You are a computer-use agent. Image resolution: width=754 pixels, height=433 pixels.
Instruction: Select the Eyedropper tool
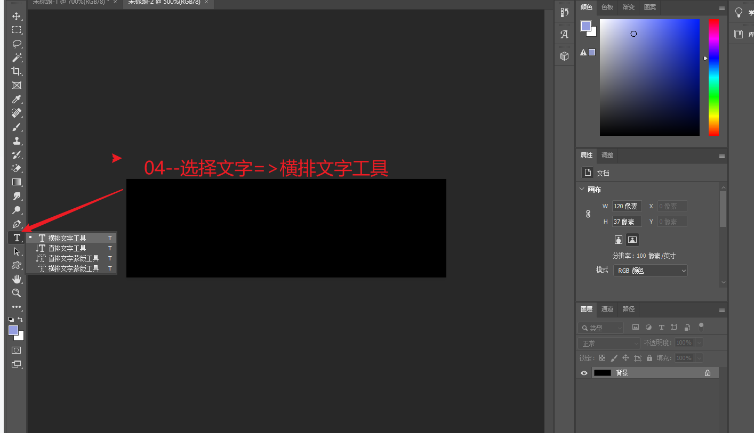click(17, 99)
